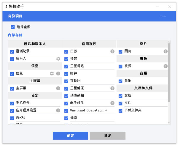Click info icon beside 日历
Screen dimensions: 178x145
point(112,51)
